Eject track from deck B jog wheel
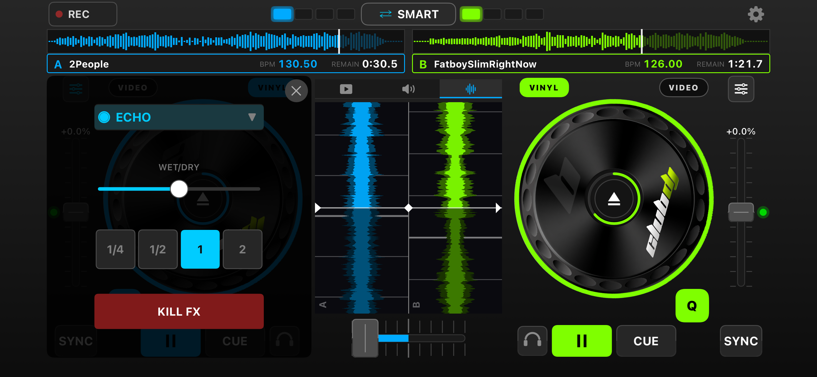This screenshot has width=817, height=377. point(614,199)
